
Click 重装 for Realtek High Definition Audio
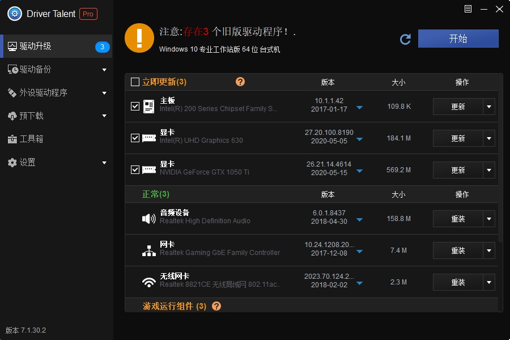pos(458,219)
